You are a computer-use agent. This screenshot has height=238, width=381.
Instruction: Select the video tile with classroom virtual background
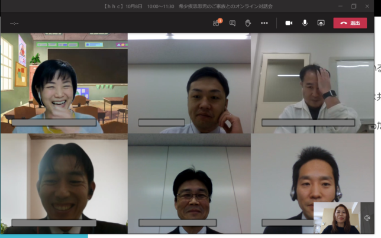[x=64, y=83]
